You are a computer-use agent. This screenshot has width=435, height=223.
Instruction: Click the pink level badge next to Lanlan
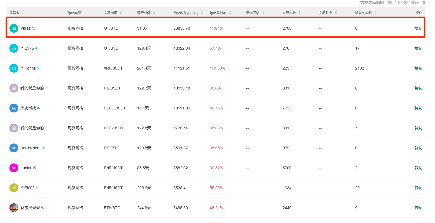pos(35,168)
